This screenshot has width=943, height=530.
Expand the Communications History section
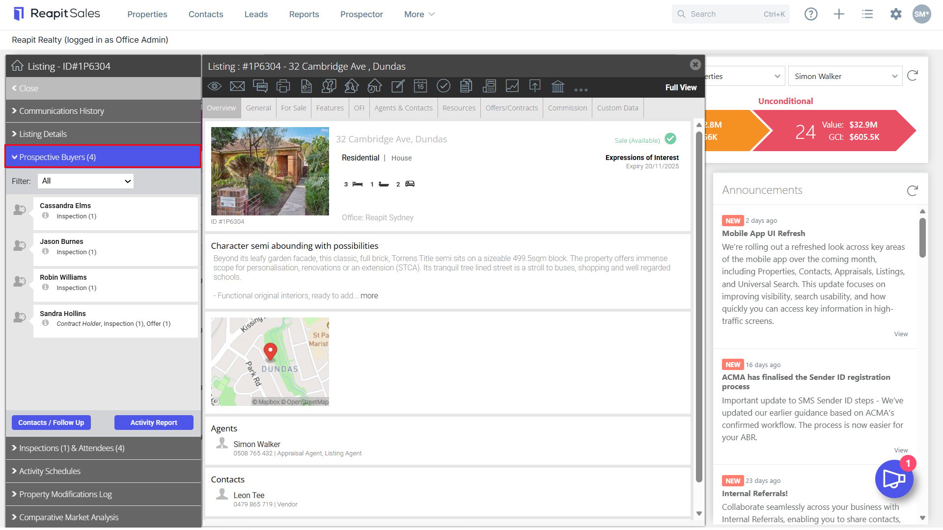point(103,111)
